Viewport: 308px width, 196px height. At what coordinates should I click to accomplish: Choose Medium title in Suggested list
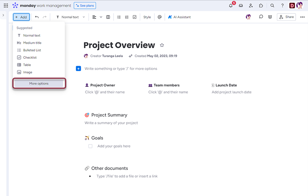32,43
